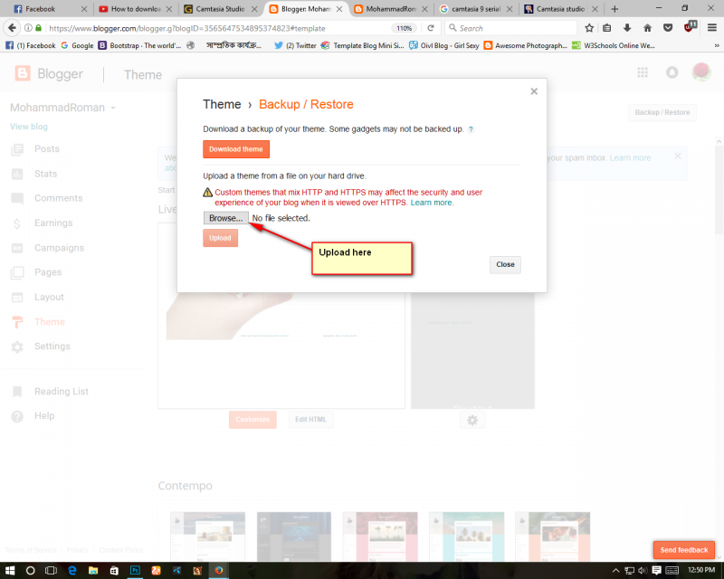Click the Send feedback button
This screenshot has height=579, width=724.
[x=684, y=550]
